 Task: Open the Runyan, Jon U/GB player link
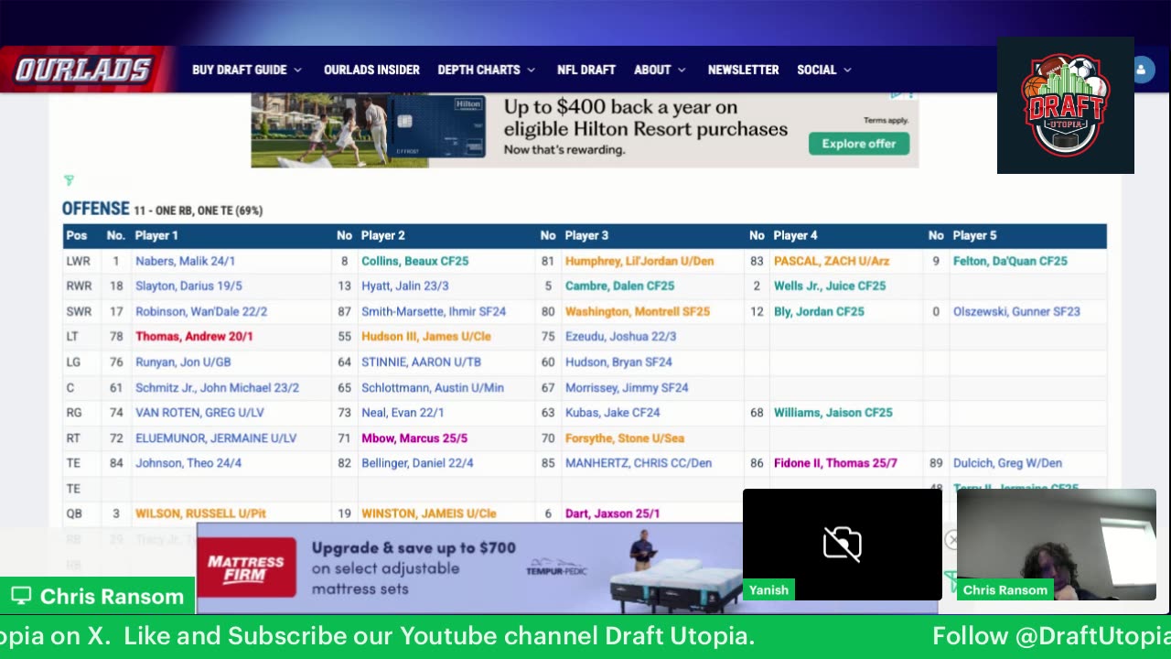pyautogui.click(x=183, y=362)
